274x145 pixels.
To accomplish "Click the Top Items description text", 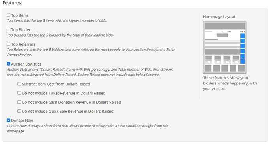I will 57,20.
